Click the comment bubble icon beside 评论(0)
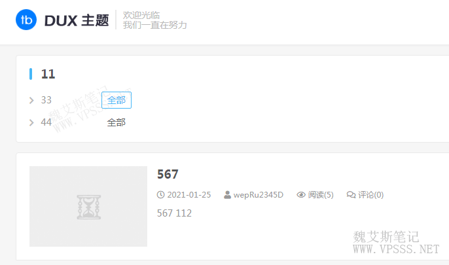Screen dimensions: 449x265 coord(351,195)
